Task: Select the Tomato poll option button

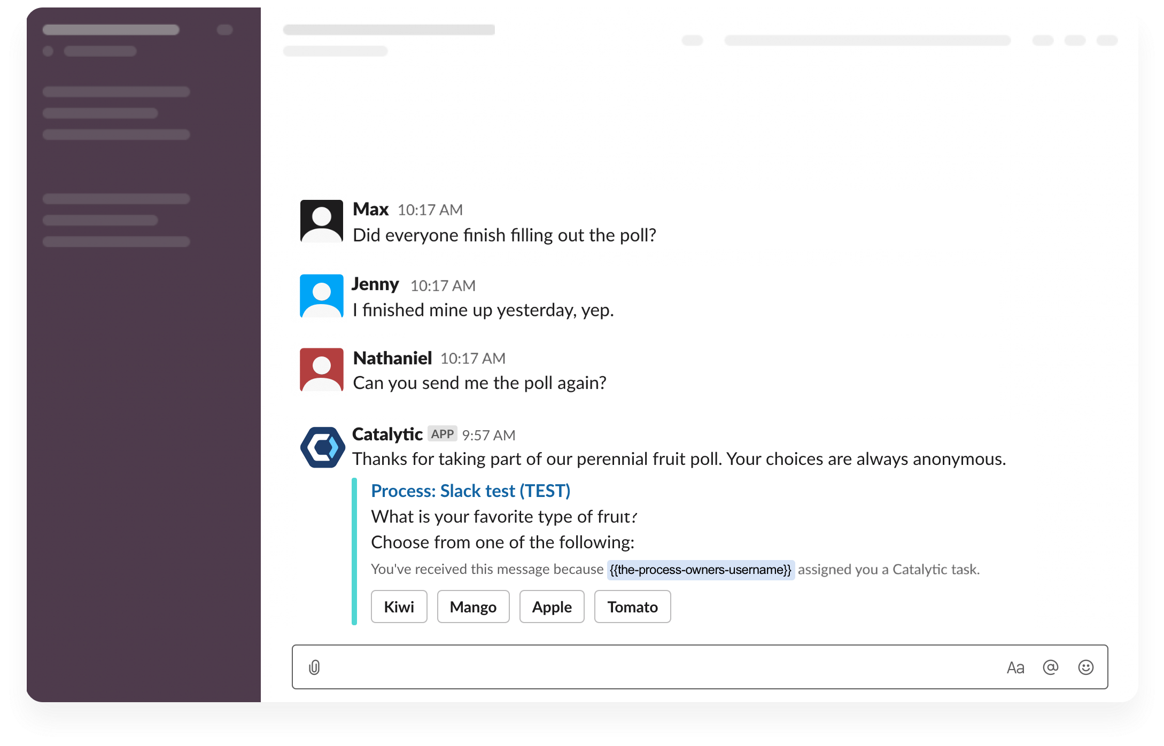Action: 632,607
